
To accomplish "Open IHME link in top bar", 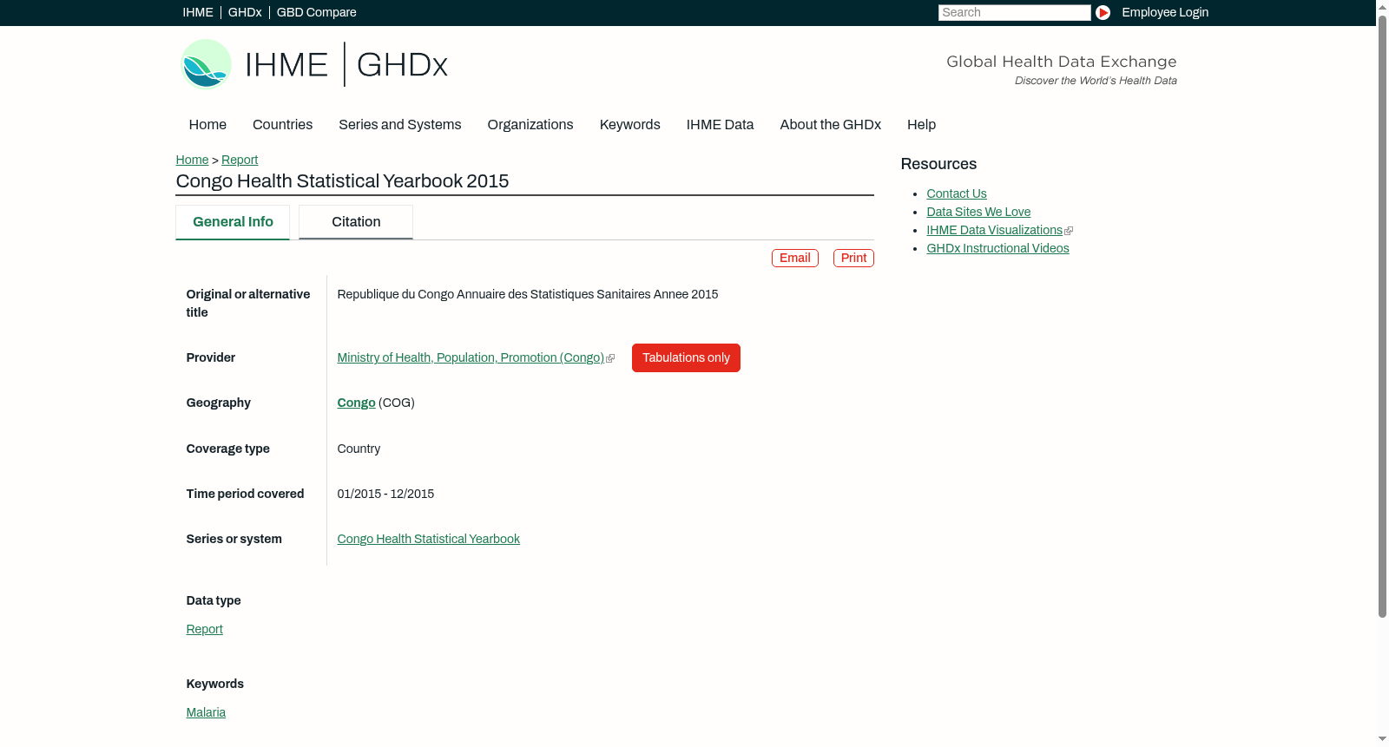I will 198,12.
